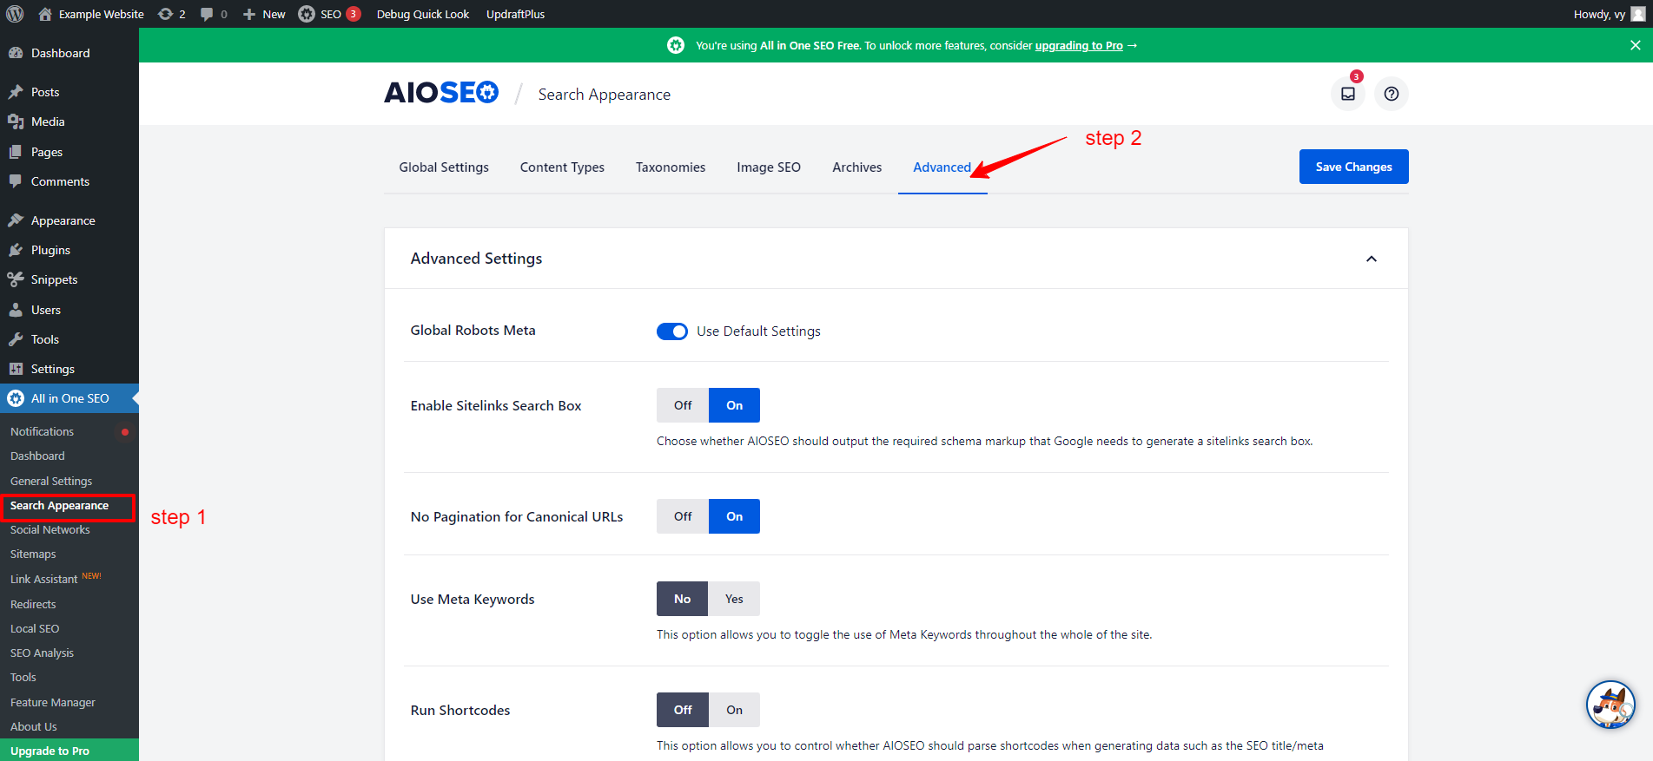Turn Off No Pagination for Canonical URLs
This screenshot has width=1653, height=761.
click(x=683, y=516)
